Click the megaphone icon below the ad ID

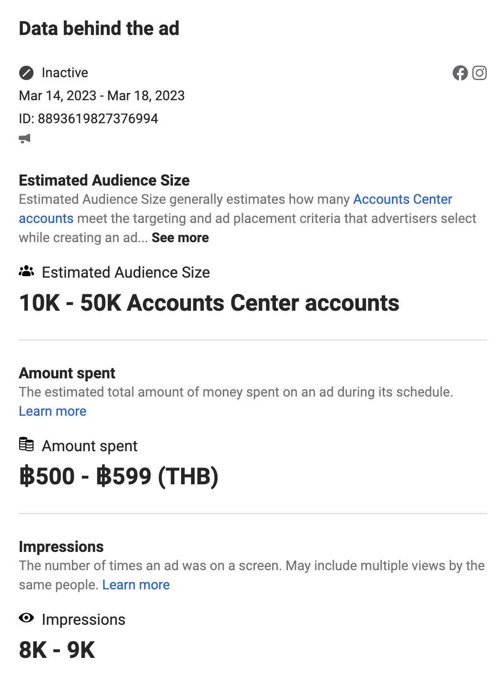(25, 139)
